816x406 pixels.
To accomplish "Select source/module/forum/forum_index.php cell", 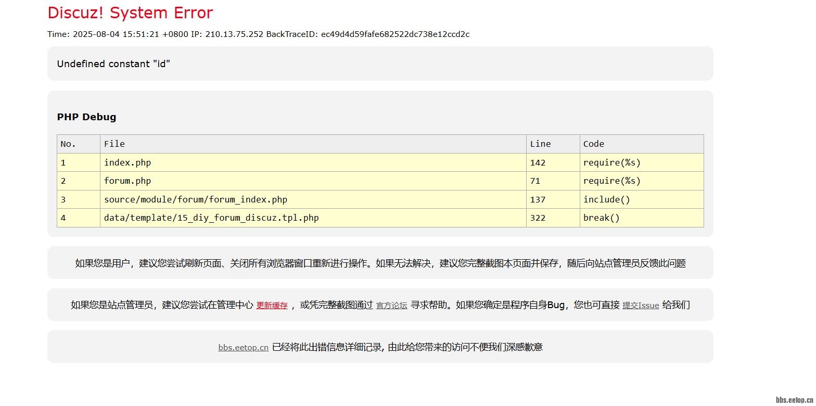I will [313, 199].
